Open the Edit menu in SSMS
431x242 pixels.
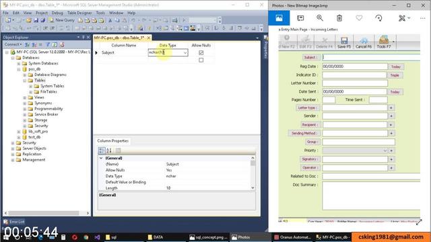tap(16, 13)
